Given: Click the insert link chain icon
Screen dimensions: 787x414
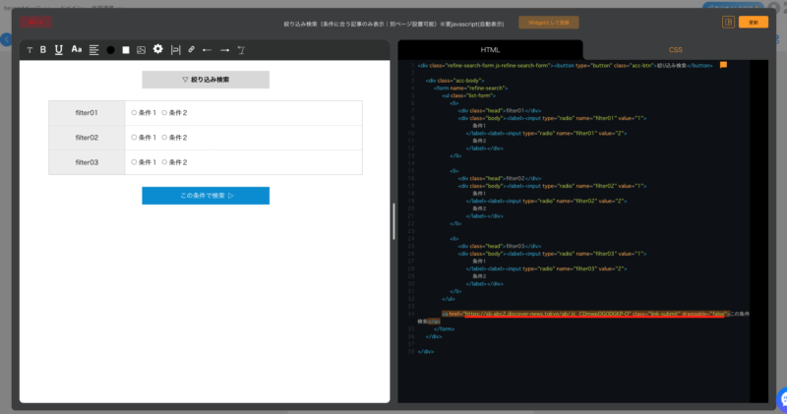Looking at the screenshot, I should click(x=191, y=49).
